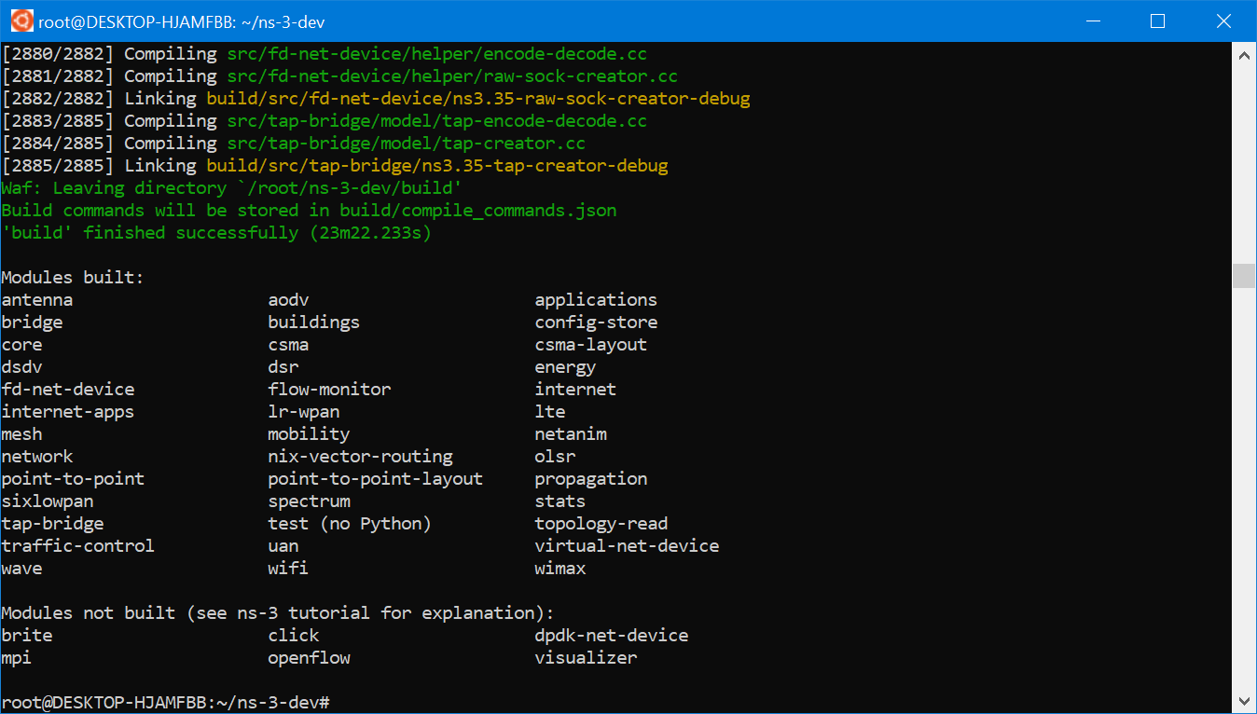Maximize the terminal window

pos(1157,21)
